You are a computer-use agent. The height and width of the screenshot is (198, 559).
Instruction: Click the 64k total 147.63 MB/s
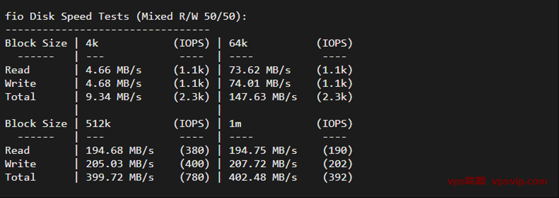[263, 97]
